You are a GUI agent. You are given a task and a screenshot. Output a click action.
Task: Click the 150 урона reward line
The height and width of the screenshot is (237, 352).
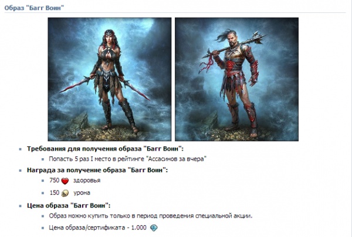(70, 193)
